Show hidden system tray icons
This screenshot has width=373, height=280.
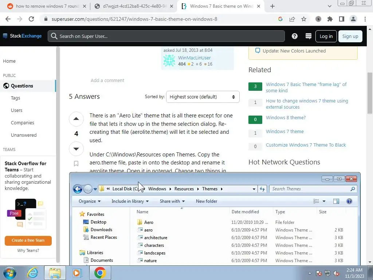pyautogui.click(x=310, y=273)
